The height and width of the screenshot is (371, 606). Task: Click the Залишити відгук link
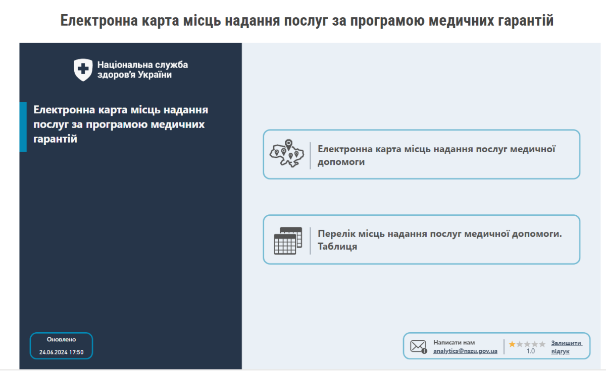566,347
